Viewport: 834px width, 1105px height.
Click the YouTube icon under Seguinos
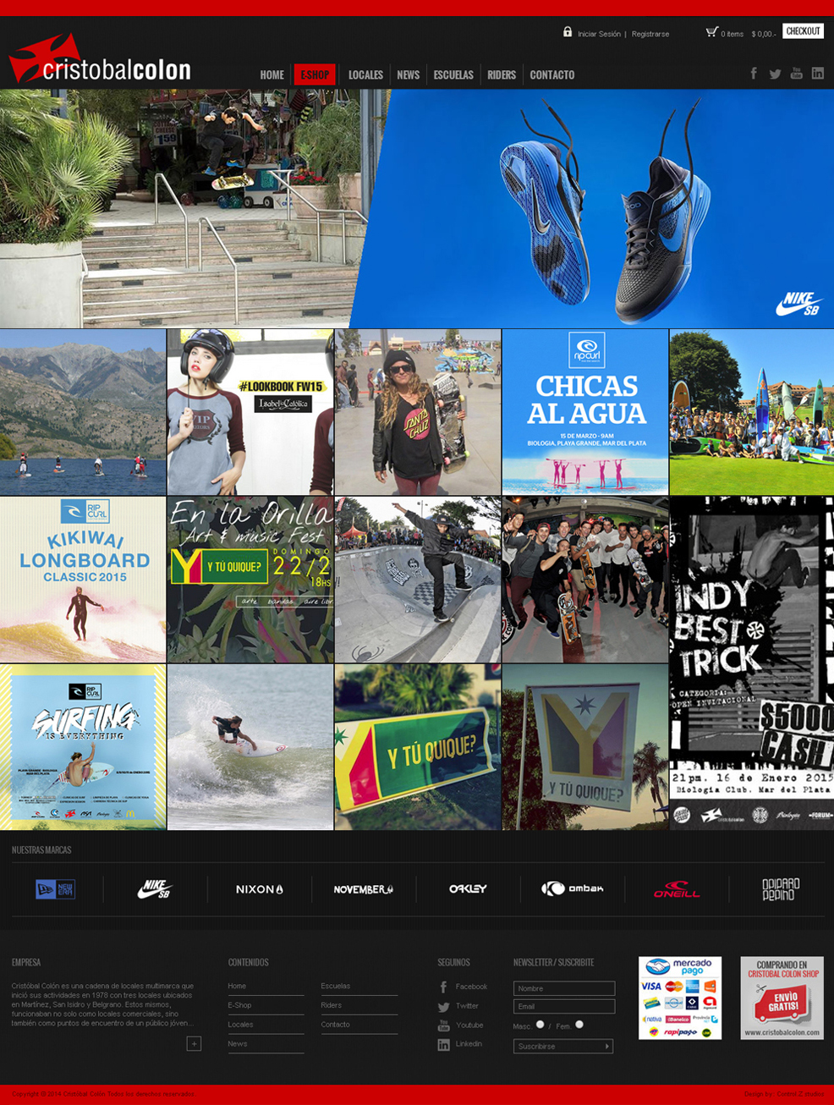point(443,1025)
